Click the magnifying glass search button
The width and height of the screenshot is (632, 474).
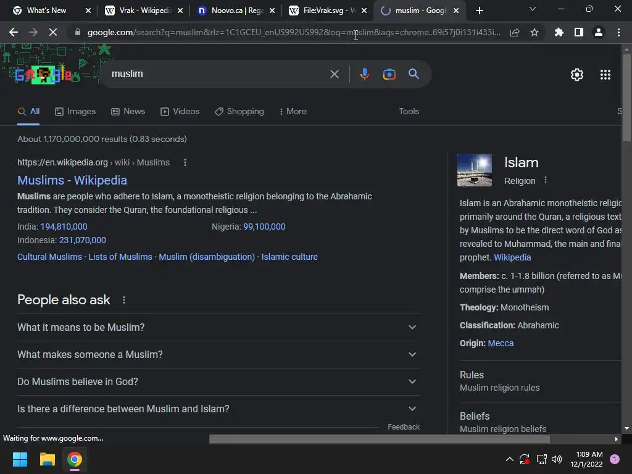click(414, 74)
